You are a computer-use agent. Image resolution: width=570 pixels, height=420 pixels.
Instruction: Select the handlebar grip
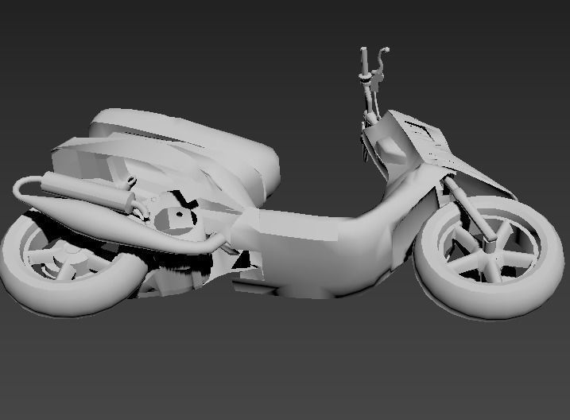point(364,60)
